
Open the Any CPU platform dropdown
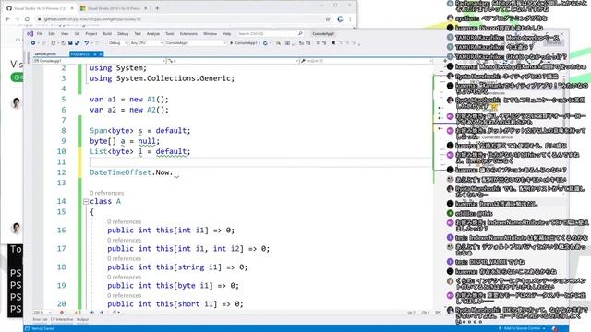click(x=146, y=43)
